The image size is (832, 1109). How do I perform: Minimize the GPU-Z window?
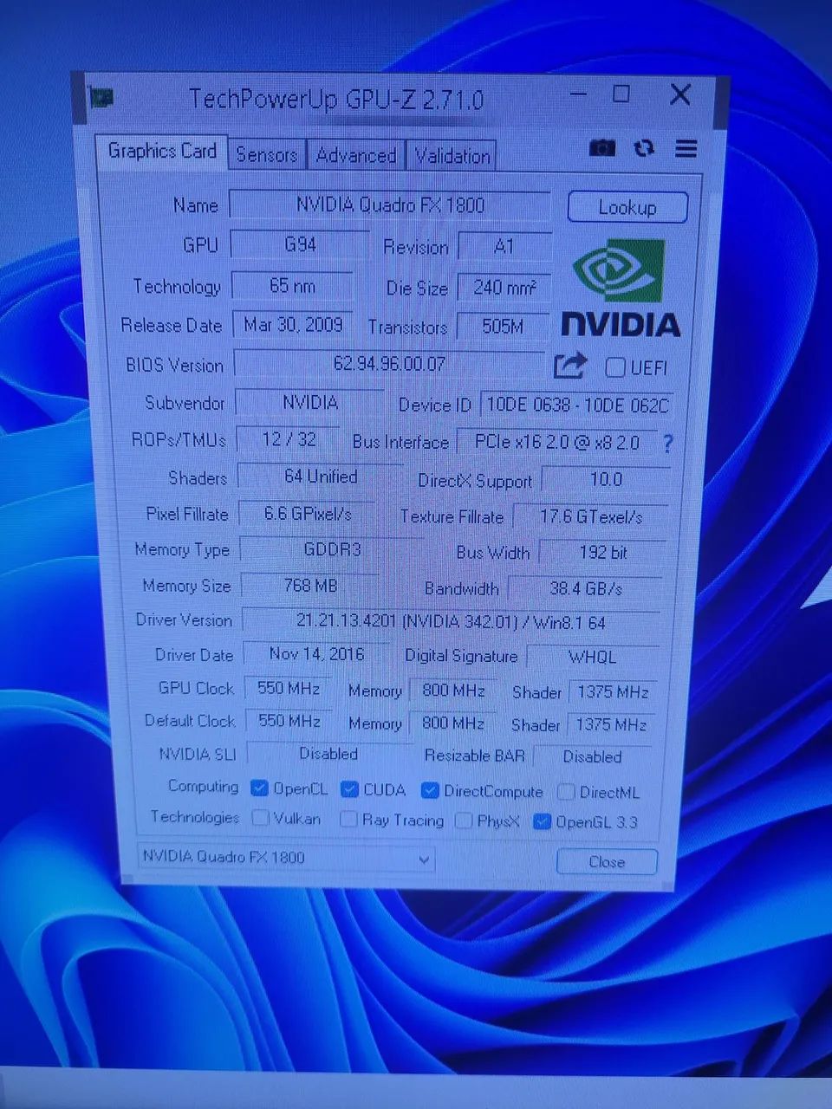point(579,94)
